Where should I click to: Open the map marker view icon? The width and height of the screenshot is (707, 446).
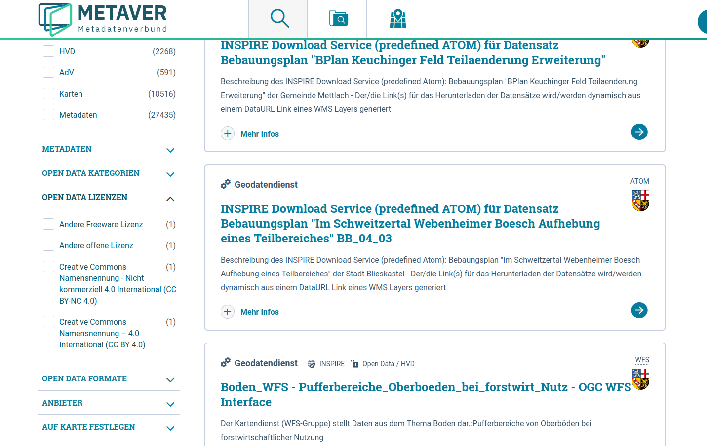tap(397, 19)
